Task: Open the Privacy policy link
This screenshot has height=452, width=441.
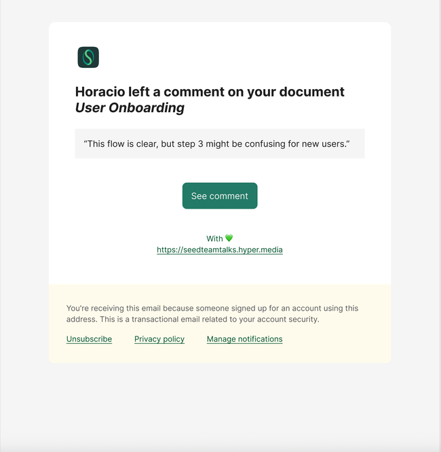Action: click(x=159, y=339)
